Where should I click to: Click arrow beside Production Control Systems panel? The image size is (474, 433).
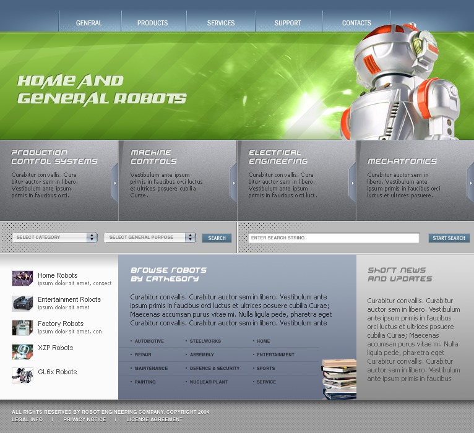[115, 183]
